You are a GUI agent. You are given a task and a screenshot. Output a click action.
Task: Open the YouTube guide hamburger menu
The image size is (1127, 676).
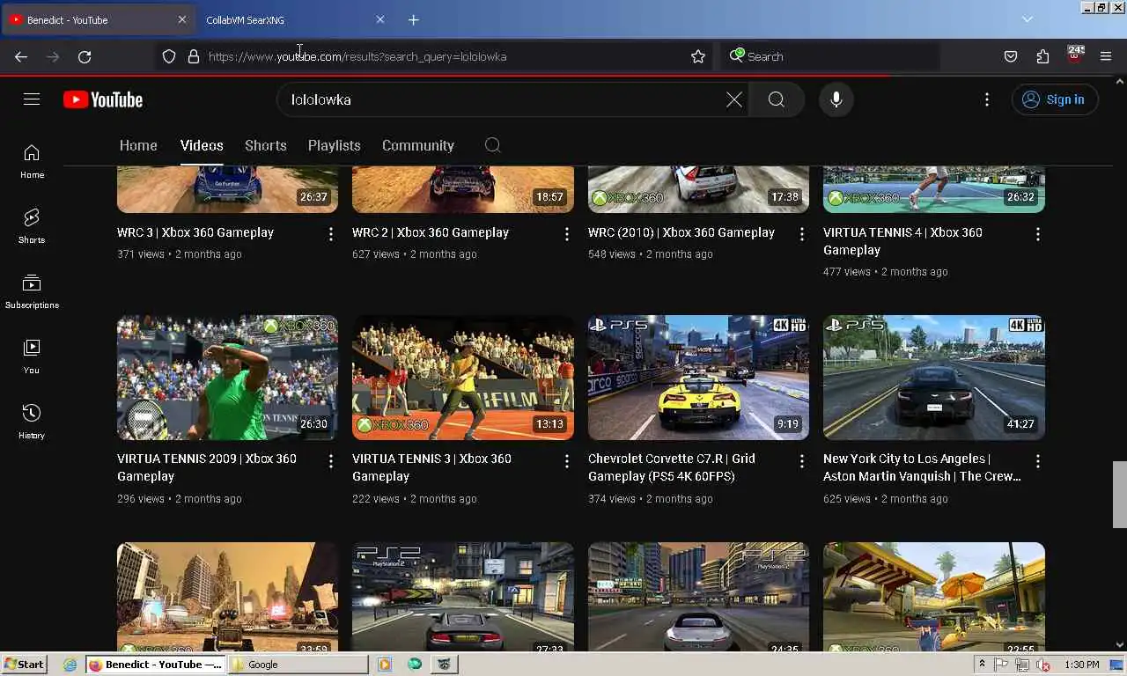pos(32,99)
